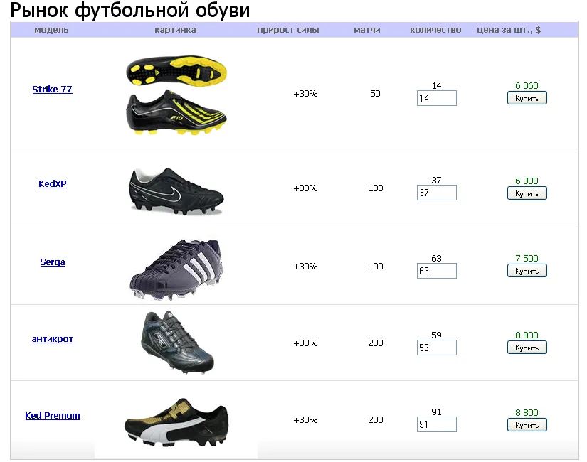
Task: Click available count 91 above the field
Action: coord(436,412)
